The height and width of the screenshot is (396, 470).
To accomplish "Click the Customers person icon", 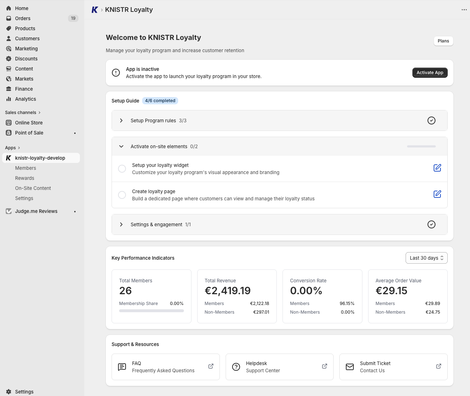I will pos(9,38).
